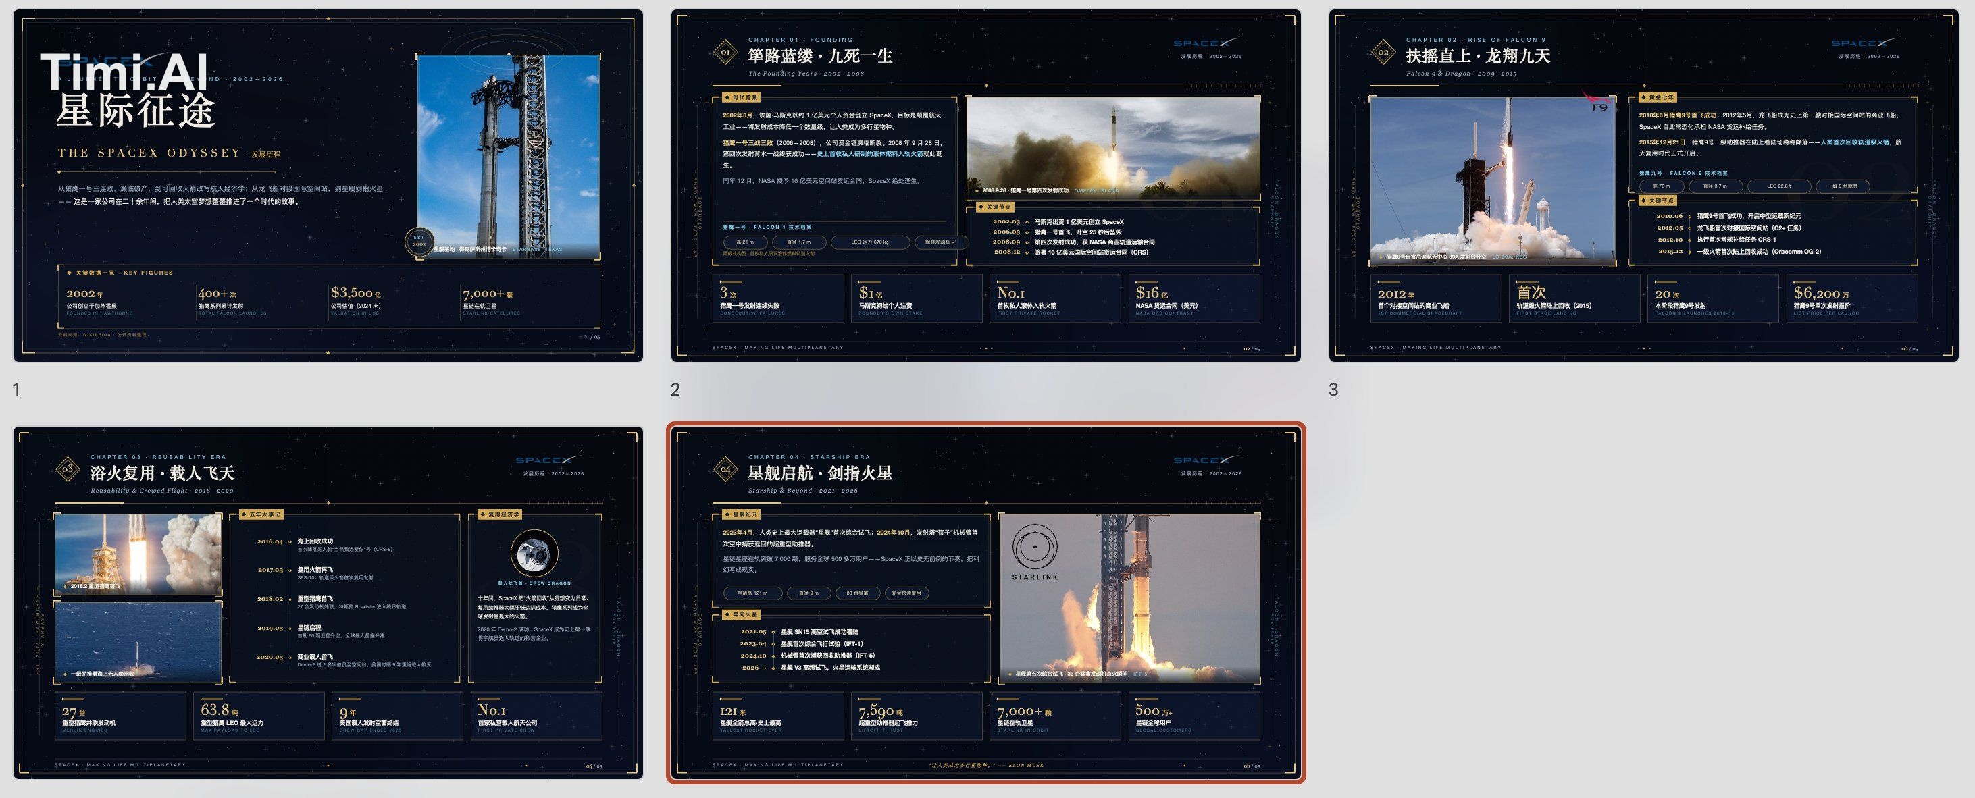Click the 121米 stat card on slide 5

point(777,715)
